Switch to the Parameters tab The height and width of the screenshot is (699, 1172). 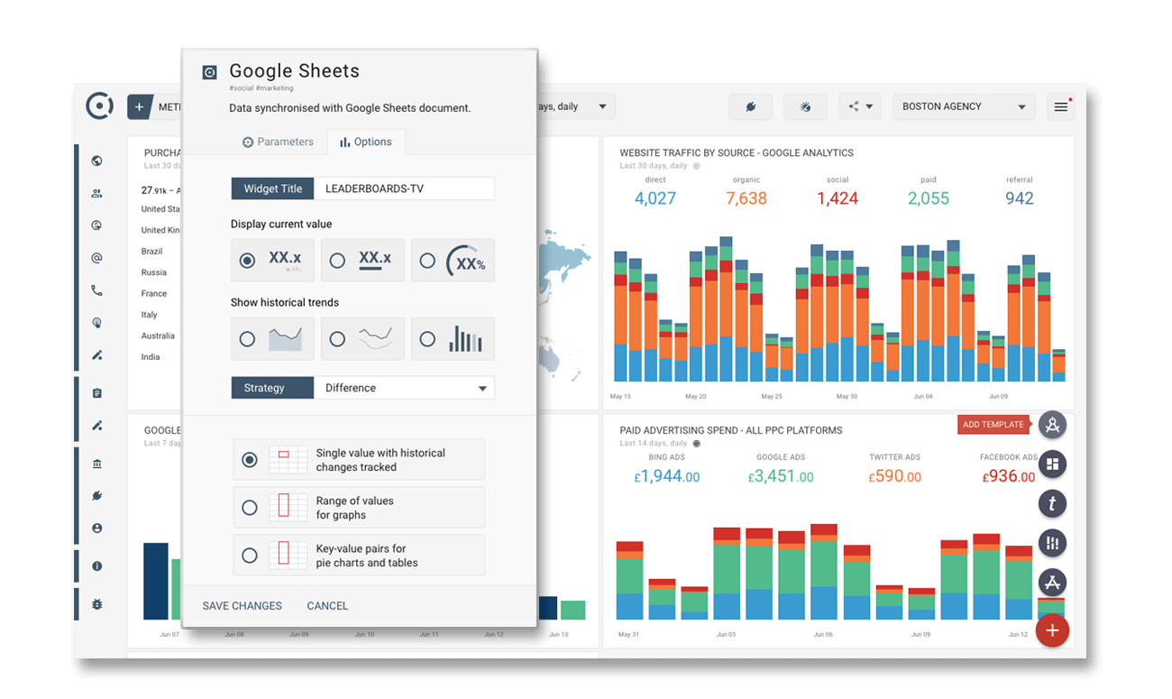(279, 142)
